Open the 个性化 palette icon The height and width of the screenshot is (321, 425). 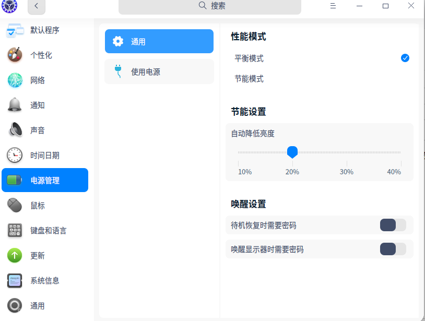point(15,55)
